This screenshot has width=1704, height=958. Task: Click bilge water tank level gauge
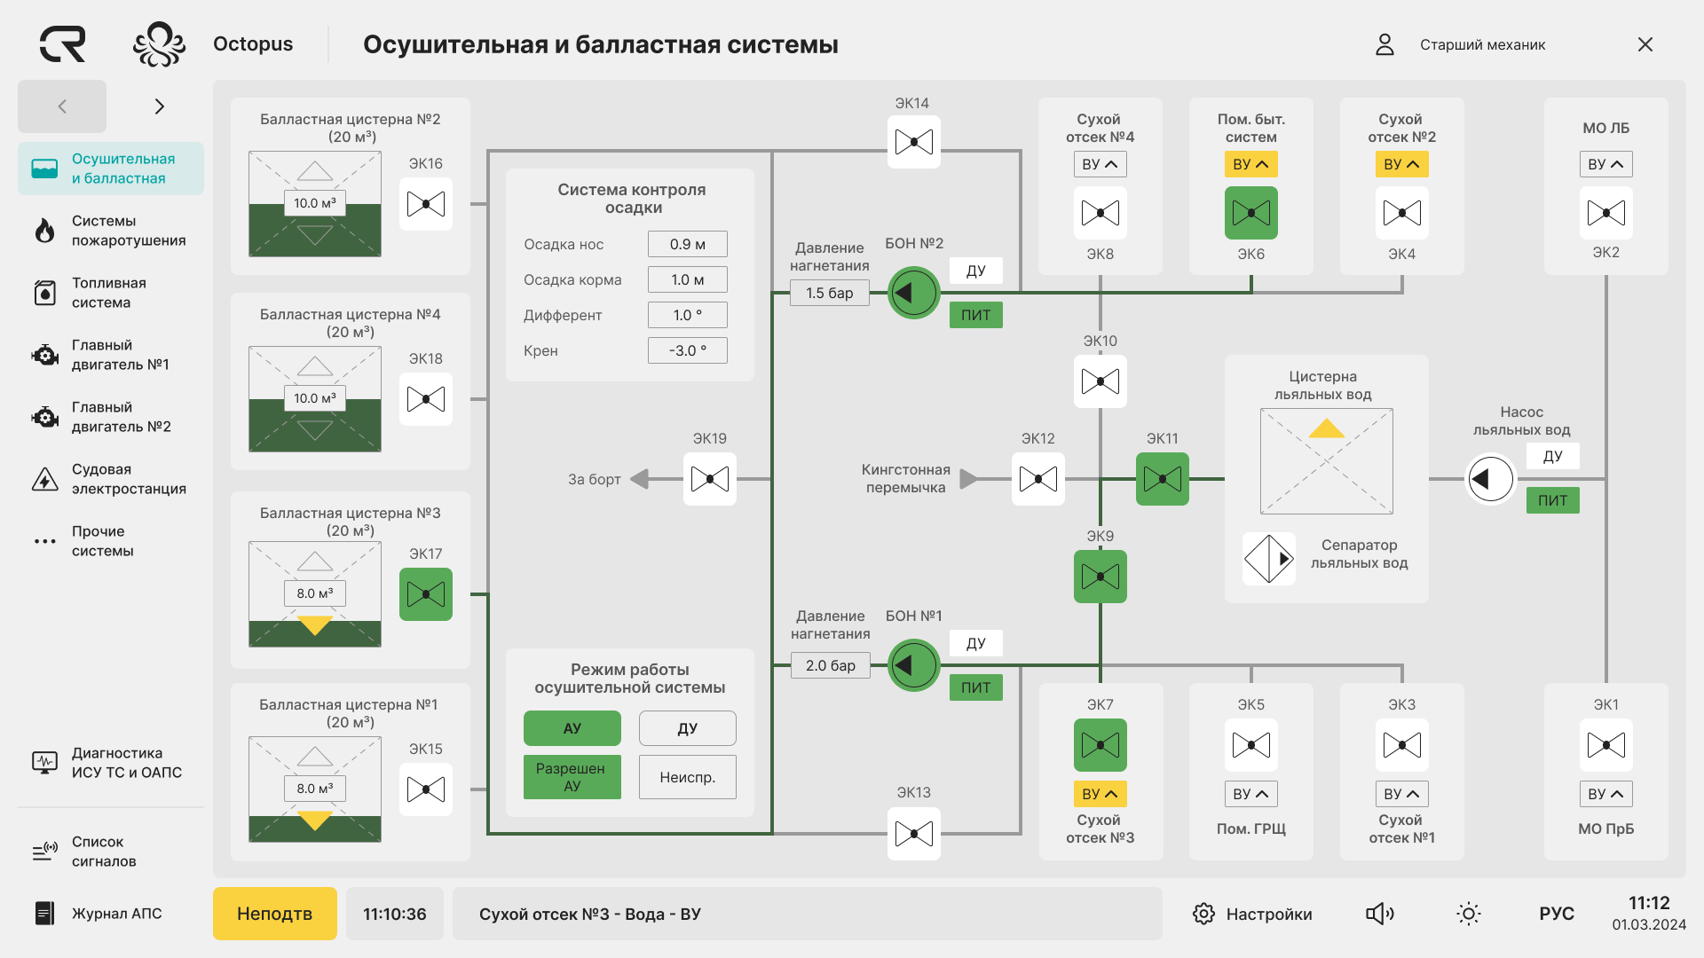1327,461
